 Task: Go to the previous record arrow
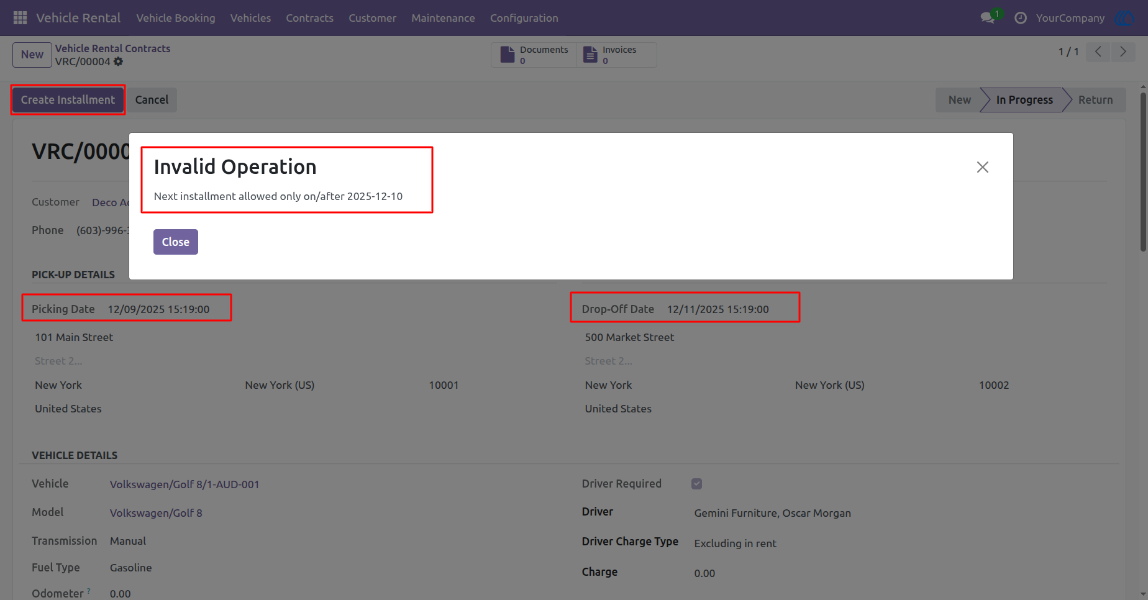tap(1098, 52)
